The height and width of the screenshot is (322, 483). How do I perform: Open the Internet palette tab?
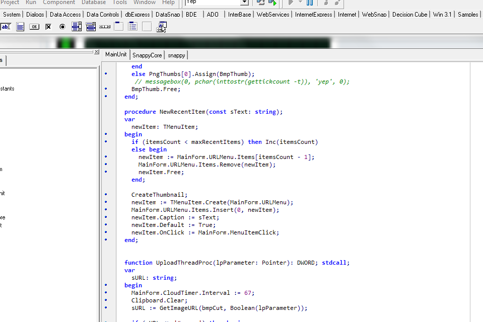pyautogui.click(x=347, y=15)
